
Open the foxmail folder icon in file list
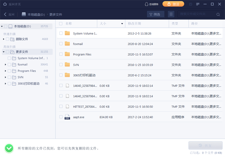(67, 44)
